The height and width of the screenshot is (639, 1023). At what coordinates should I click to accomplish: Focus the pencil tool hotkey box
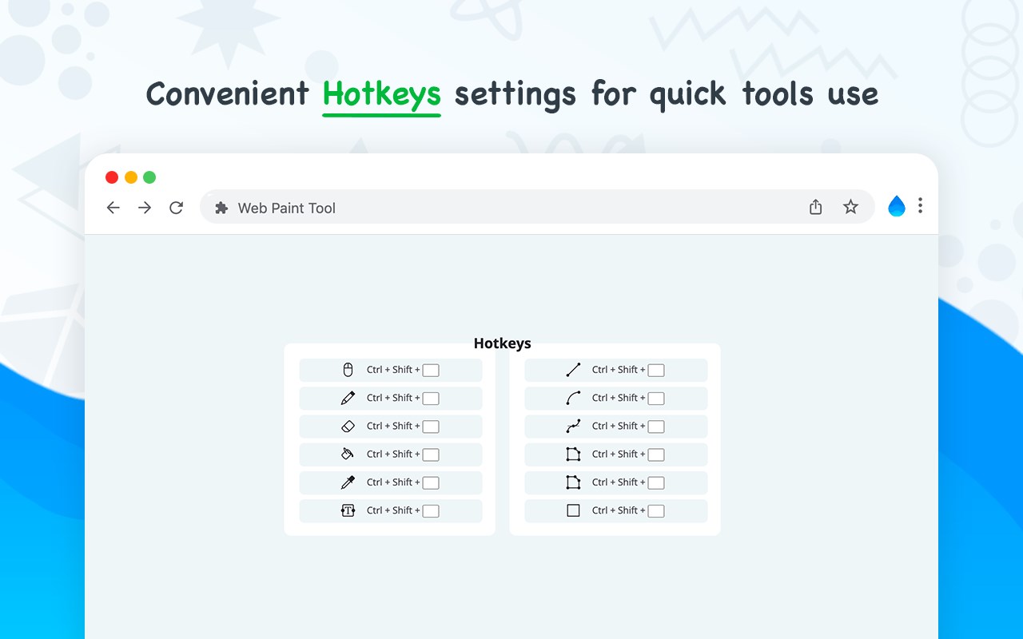431,399
